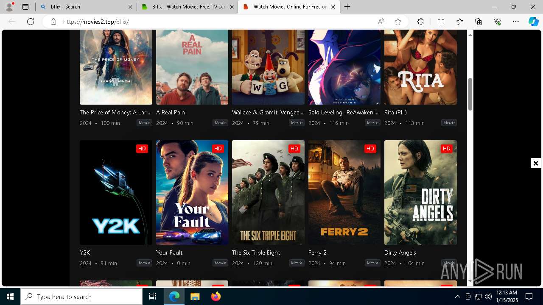Image resolution: width=543 pixels, height=305 pixels.
Task: Open Browser essentials heart icon
Action: [x=497, y=22]
